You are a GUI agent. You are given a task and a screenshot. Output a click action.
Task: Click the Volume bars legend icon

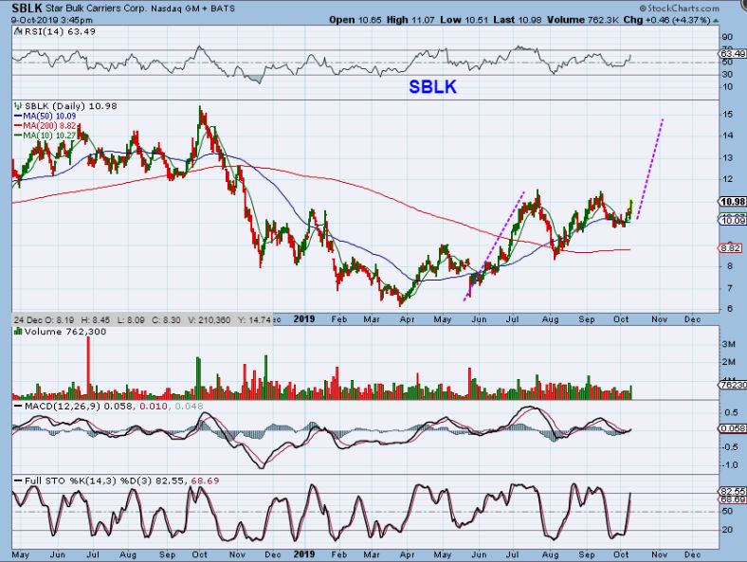18,332
